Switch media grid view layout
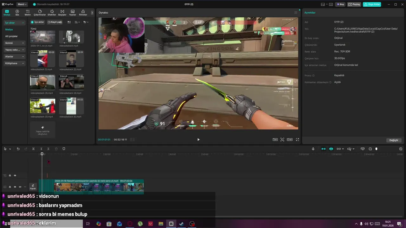Screen dimensions: 406x228 [x=69, y=22]
